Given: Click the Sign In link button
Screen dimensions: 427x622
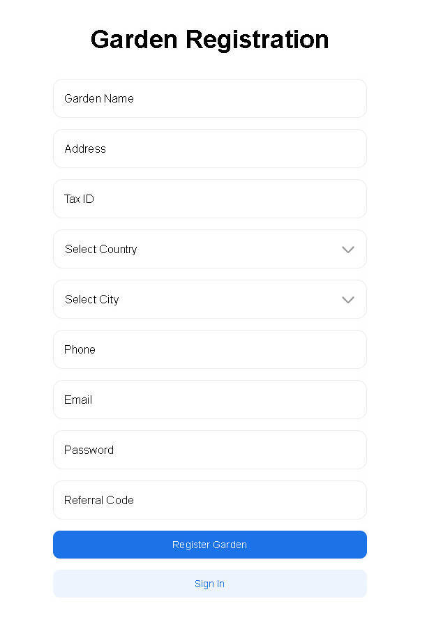Looking at the screenshot, I should (x=209, y=584).
